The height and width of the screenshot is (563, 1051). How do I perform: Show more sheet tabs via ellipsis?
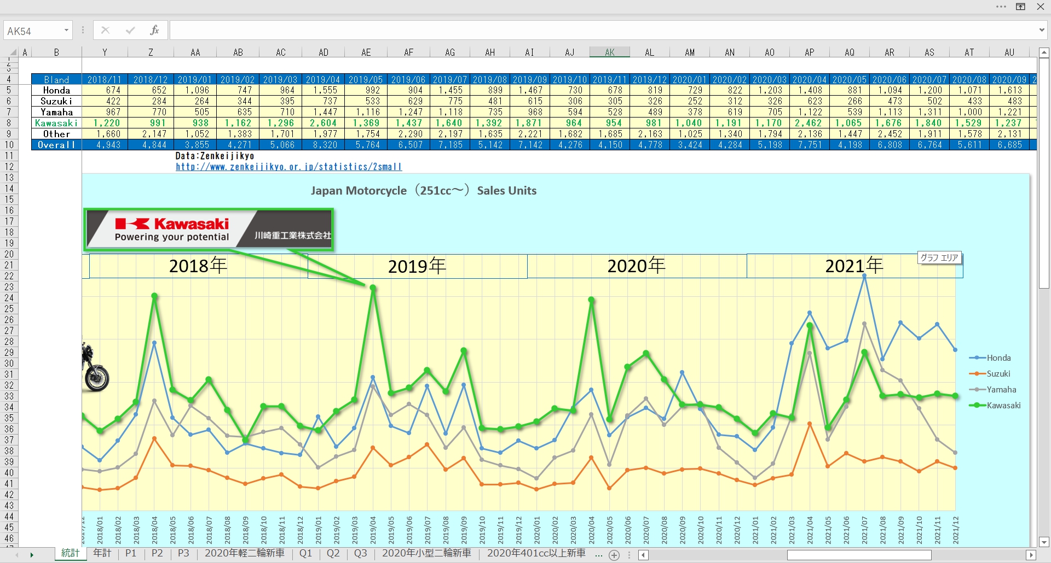click(598, 554)
